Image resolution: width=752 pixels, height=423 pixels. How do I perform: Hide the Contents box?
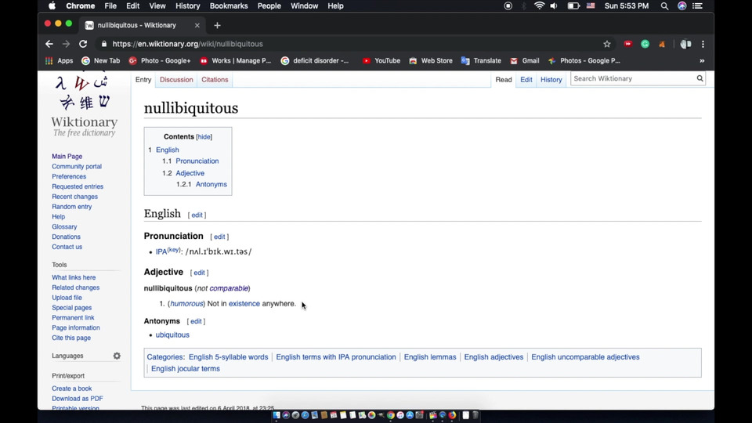tap(204, 136)
